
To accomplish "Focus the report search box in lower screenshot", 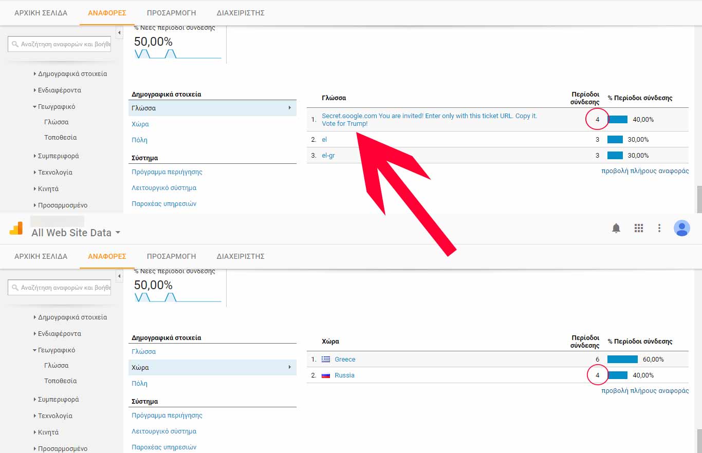I will (x=60, y=288).
